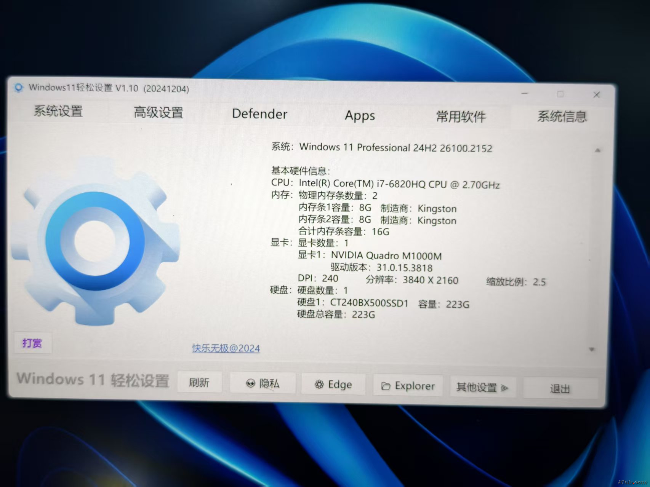Screen dimensions: 650x487
Task: Click the scrollbar up arrow
Action: pyautogui.click(x=597, y=150)
